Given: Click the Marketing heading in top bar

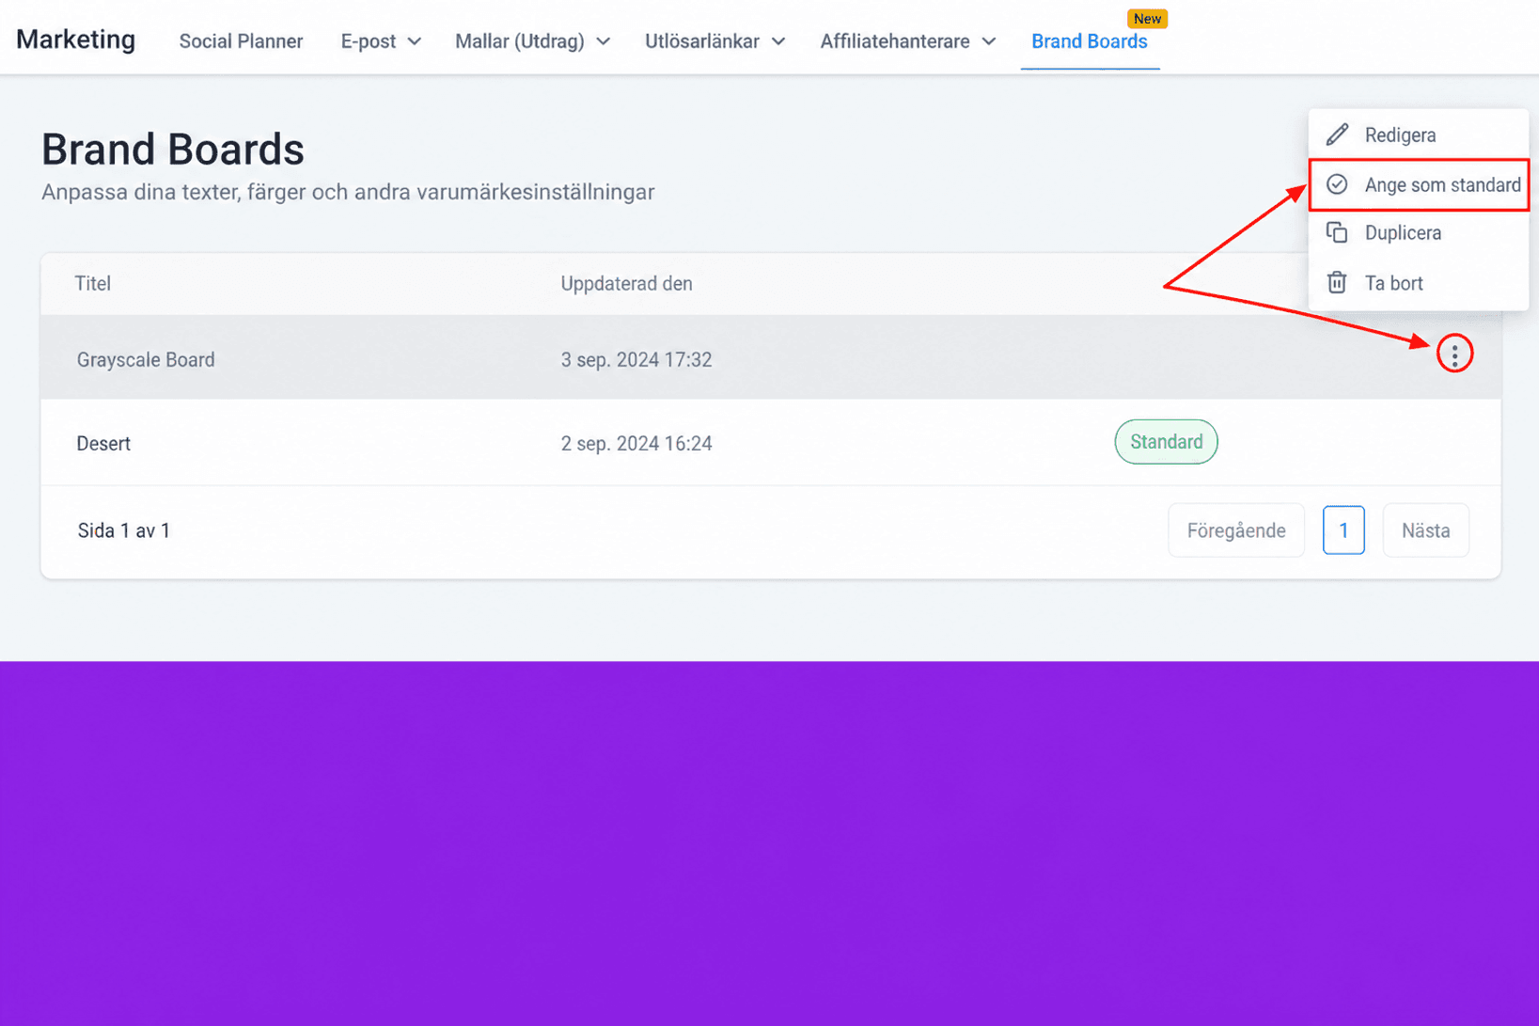Looking at the screenshot, I should (76, 39).
